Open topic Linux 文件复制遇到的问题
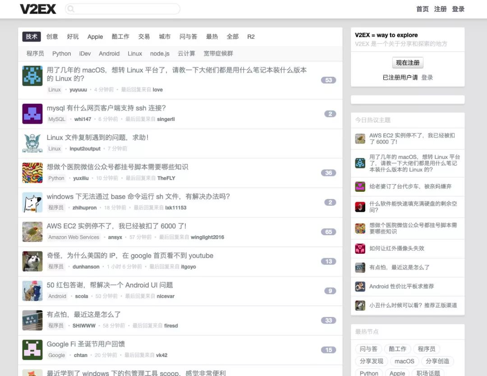Image resolution: width=487 pixels, height=376 pixels. tap(97, 138)
